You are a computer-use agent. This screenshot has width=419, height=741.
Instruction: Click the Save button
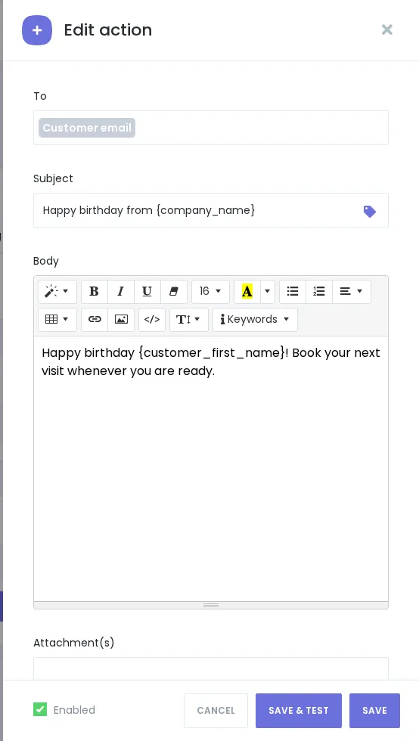point(374,710)
